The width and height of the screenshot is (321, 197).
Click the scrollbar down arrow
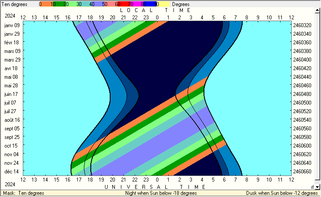pos(317,187)
